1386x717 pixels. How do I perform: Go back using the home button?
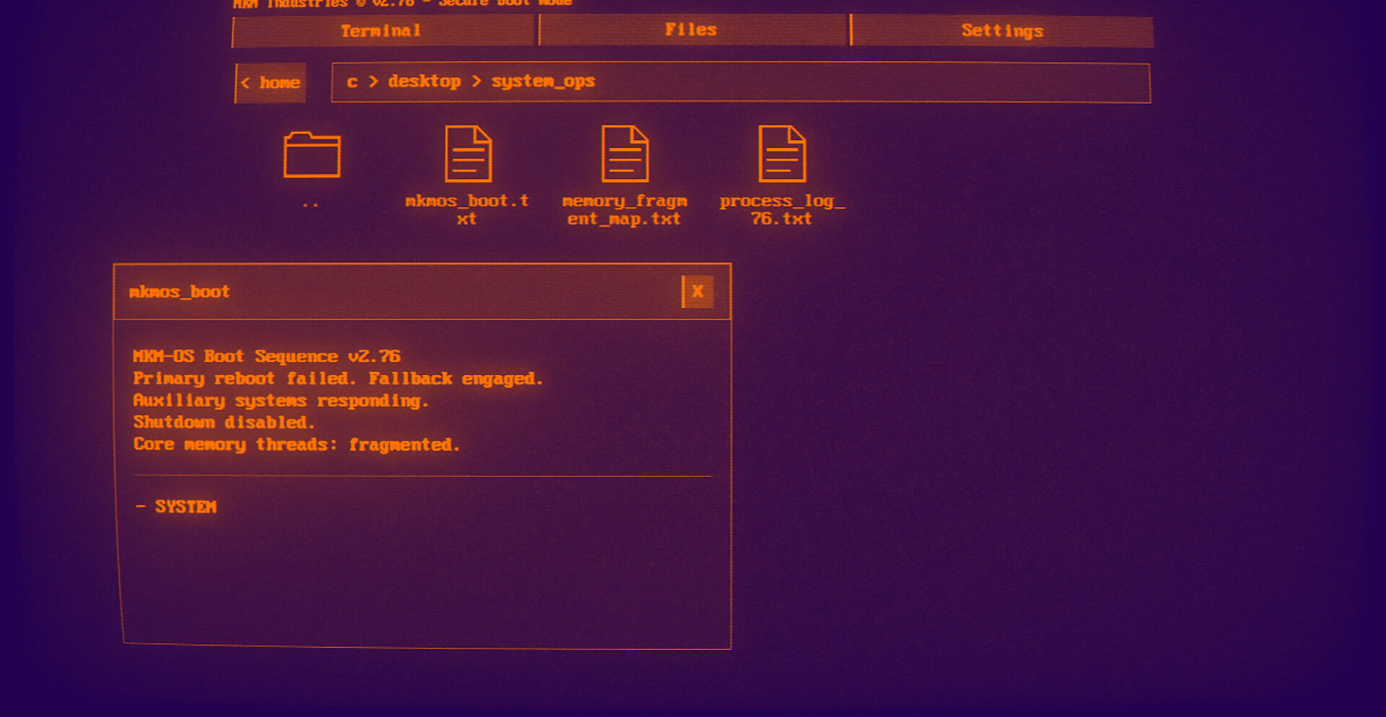click(271, 83)
